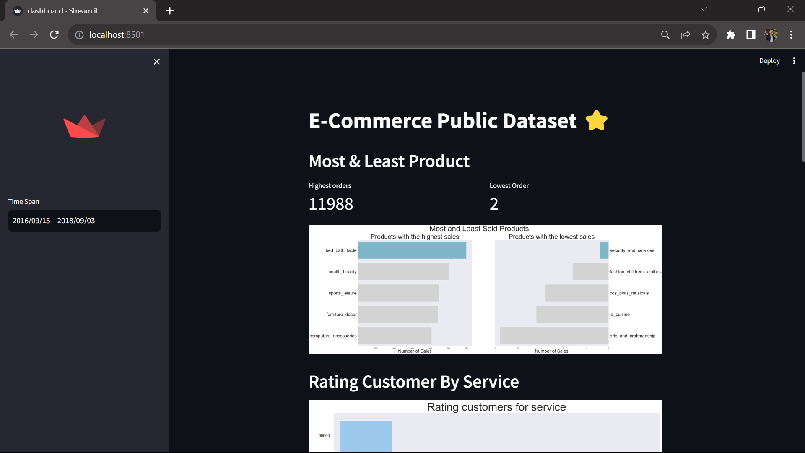The image size is (805, 453).
Task: Open the browser extensions puzzle icon
Action: (731, 35)
